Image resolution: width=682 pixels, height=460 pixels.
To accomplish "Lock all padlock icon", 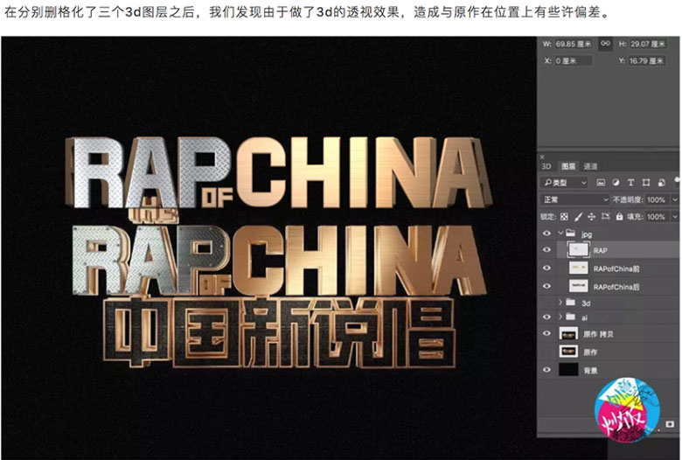I will 619,216.
